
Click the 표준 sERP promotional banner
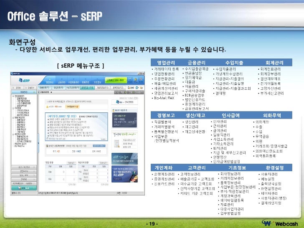point(124,174)
